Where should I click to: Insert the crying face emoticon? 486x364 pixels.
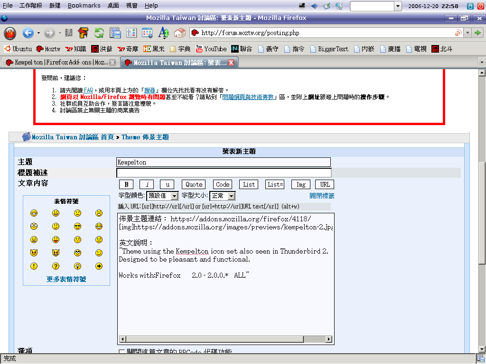[99, 239]
